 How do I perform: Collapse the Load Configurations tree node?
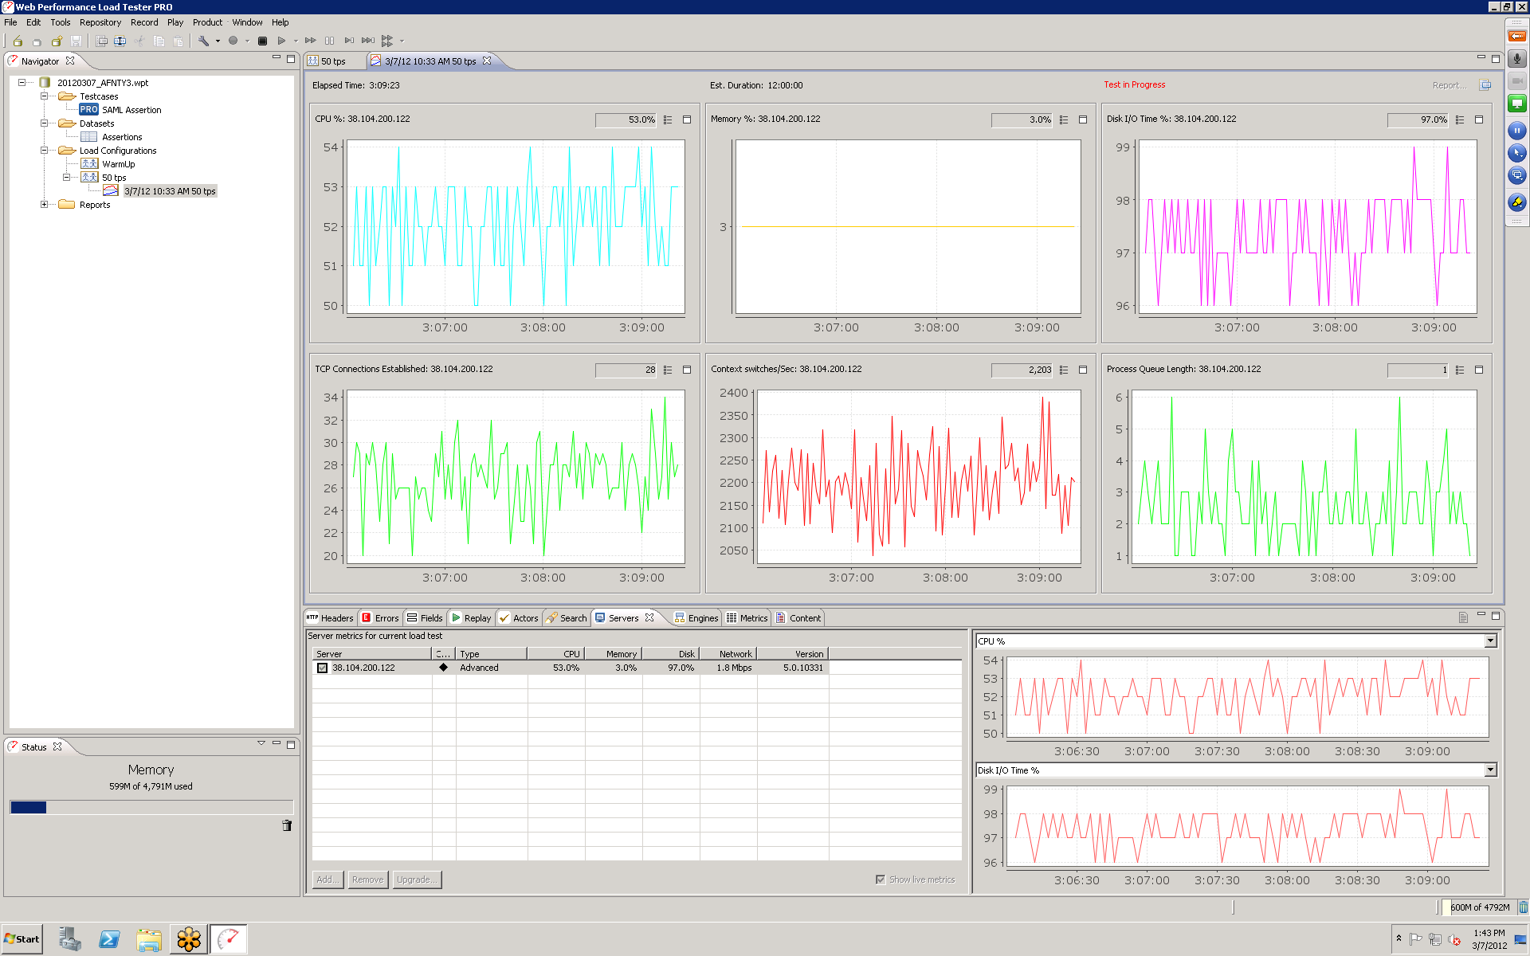(45, 150)
